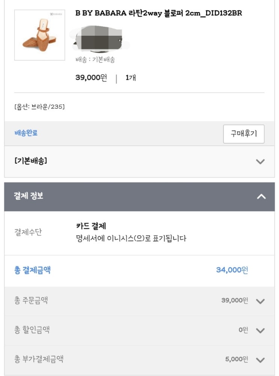279x376 pixels.
Task: Click the [기본배송] section label
Action: 31,161
